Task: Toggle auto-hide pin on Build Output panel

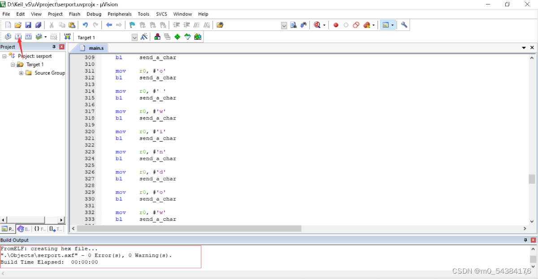Action: click(525, 240)
